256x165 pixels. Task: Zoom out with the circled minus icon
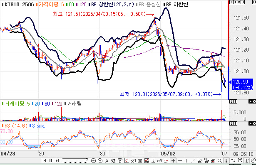click(x=93, y=160)
